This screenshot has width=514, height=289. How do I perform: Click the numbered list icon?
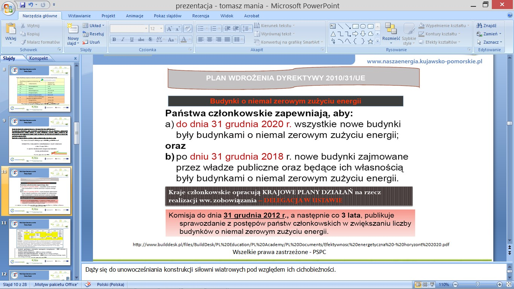[x=213, y=29]
